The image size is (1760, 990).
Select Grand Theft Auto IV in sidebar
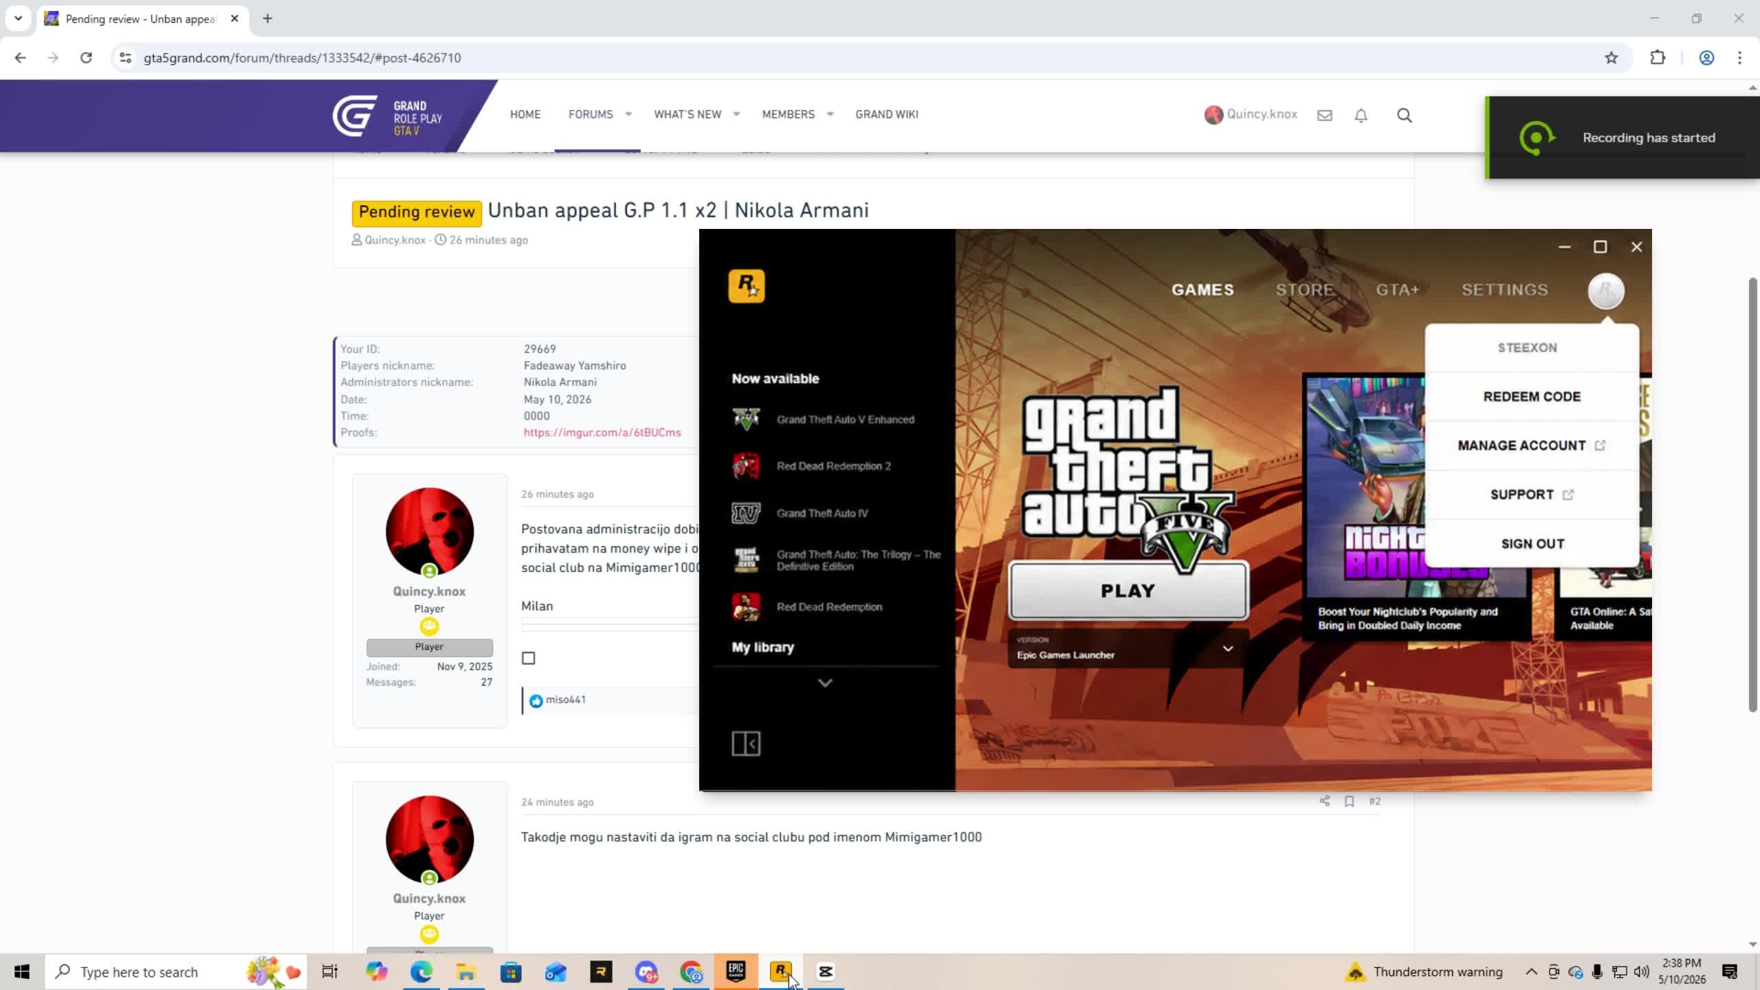point(800,513)
